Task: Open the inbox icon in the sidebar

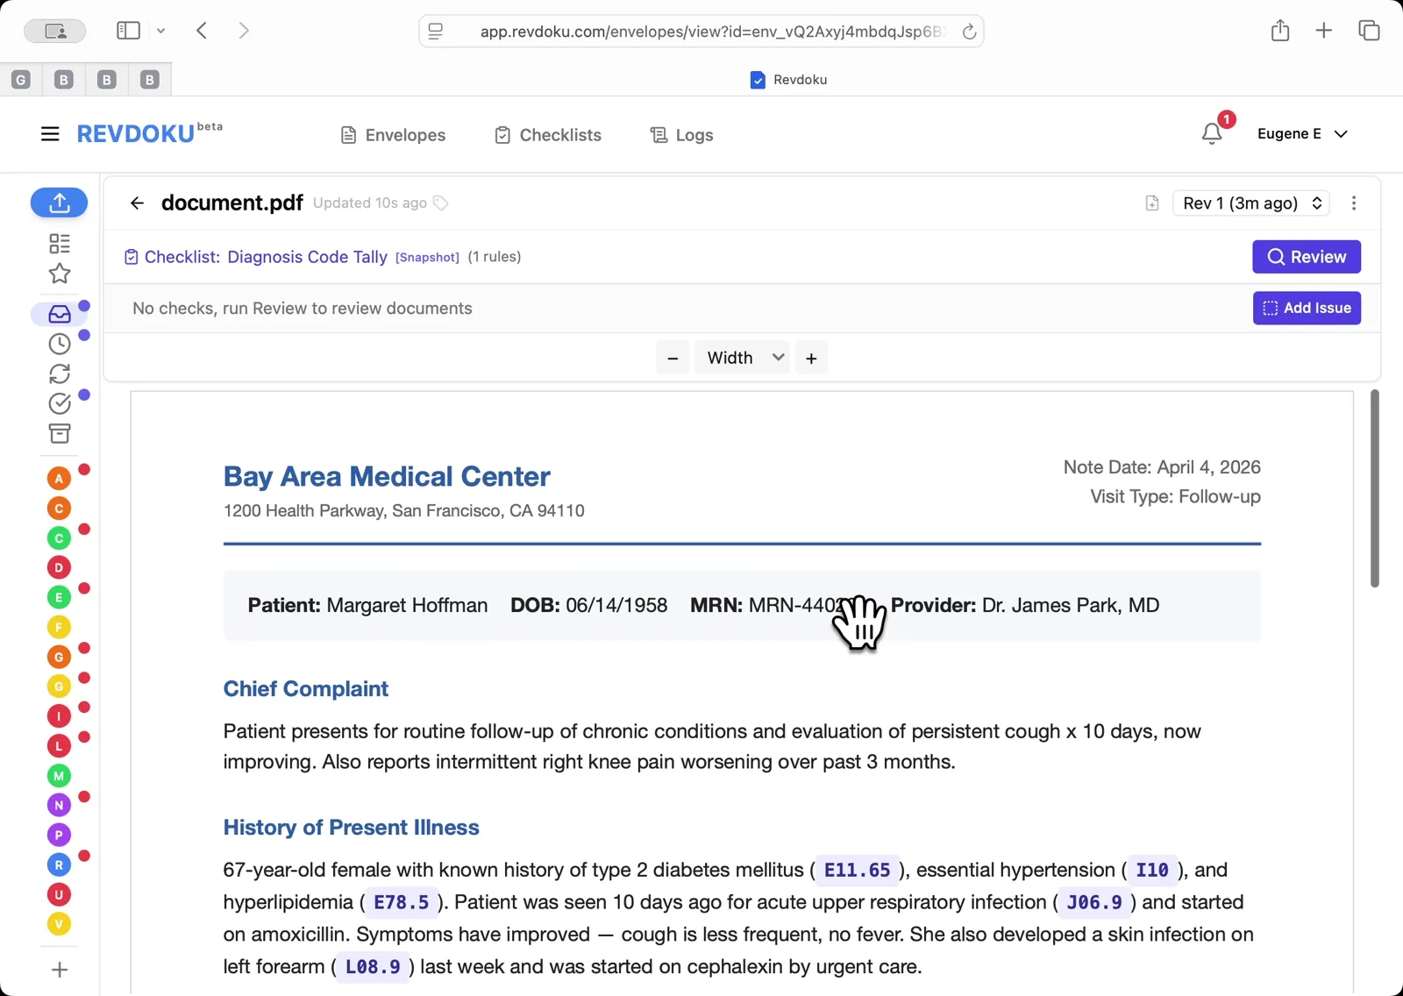Action: 58,314
